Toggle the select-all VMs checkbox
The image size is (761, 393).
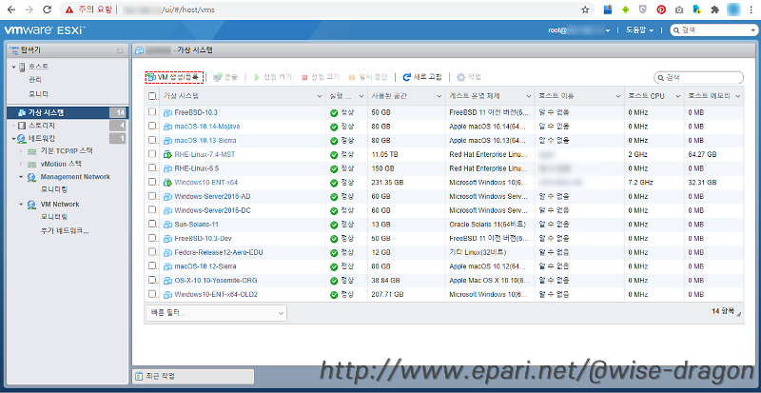152,96
